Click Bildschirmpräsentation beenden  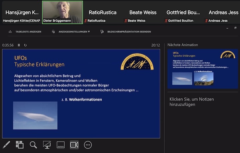click(x=126, y=32)
